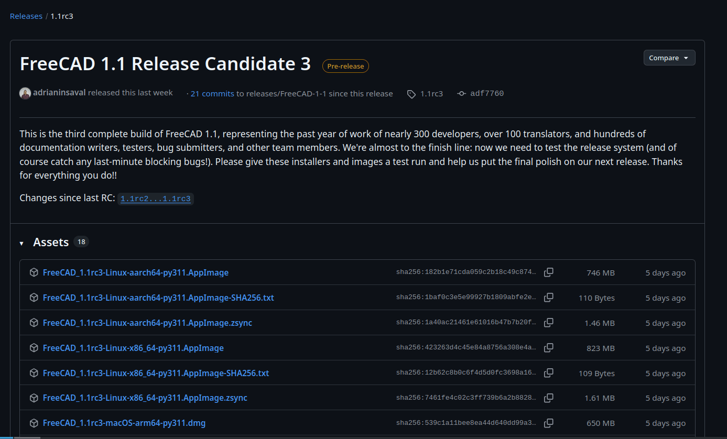Screen dimensions: 727x439
Task: Copy SHA256 of x86_64 AppImage.zsync file
Action: pos(548,398)
